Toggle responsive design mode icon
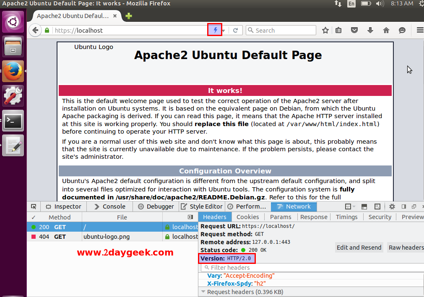This screenshot has width=424, height=297. pos(377,207)
